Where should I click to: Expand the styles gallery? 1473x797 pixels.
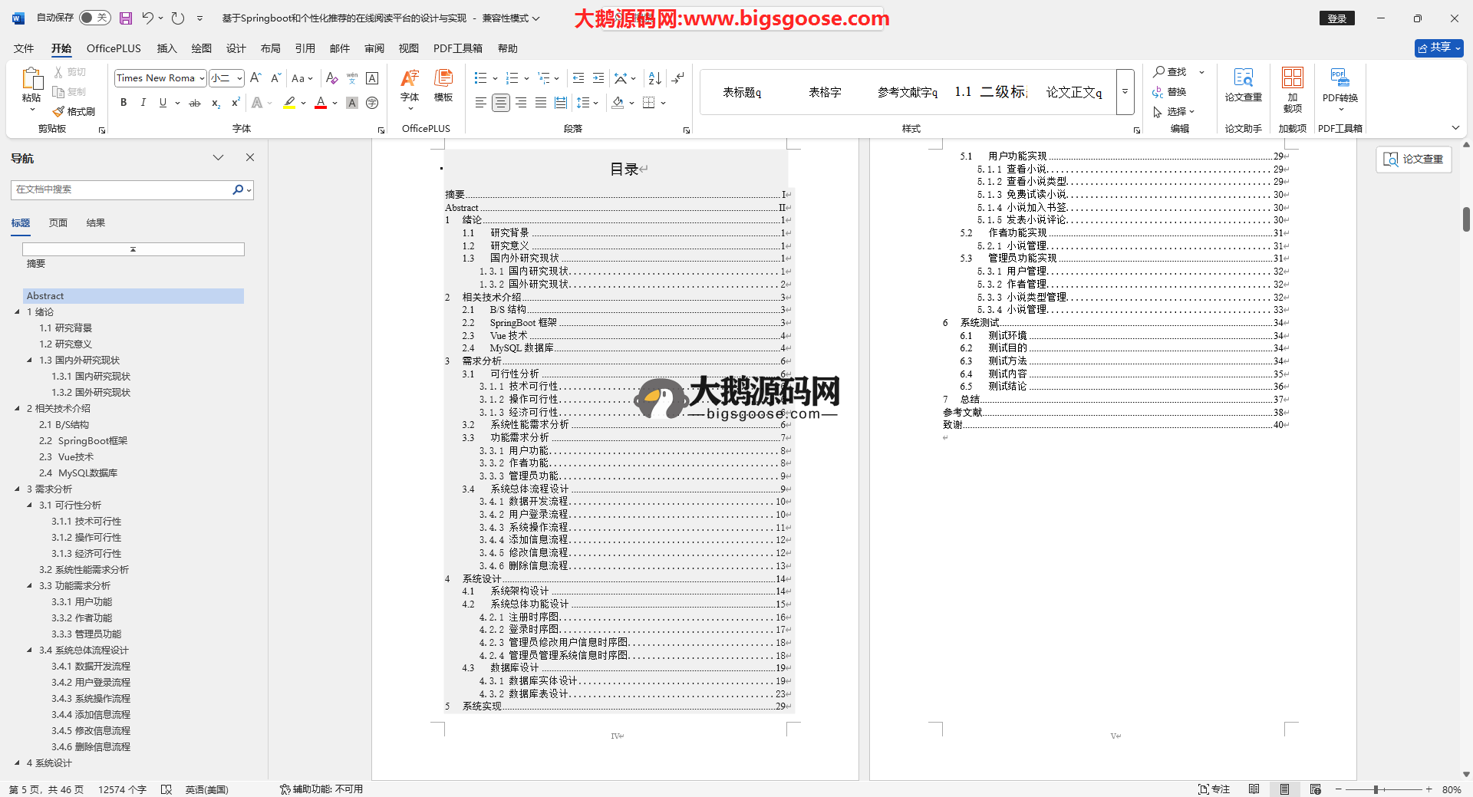point(1125,92)
